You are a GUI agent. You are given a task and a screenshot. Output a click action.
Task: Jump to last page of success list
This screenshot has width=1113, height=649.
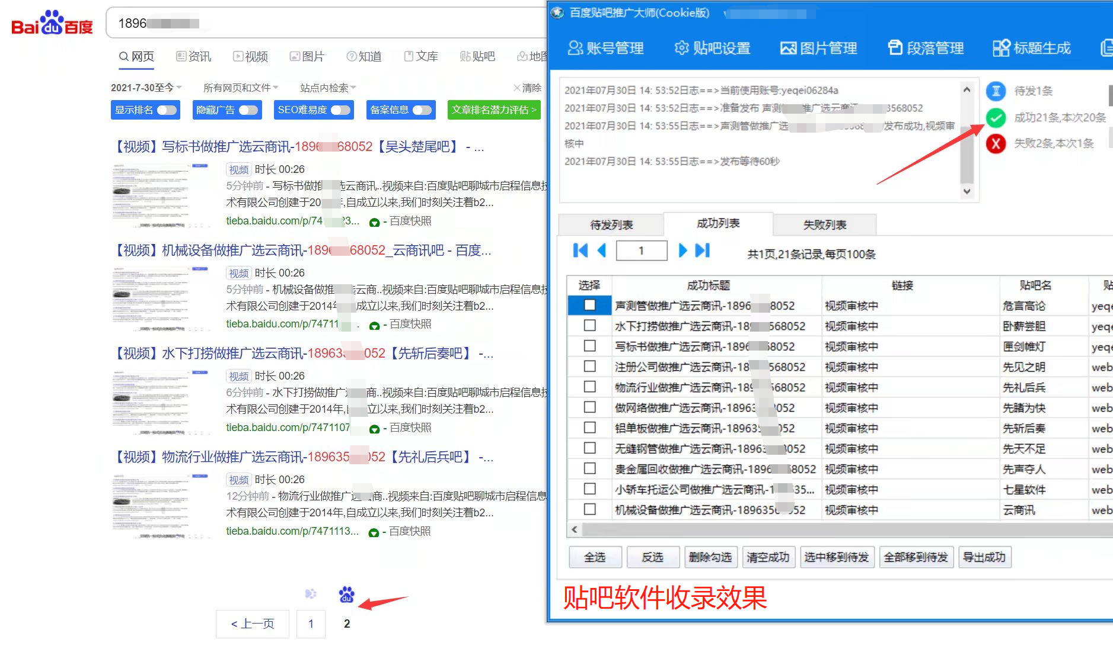[x=703, y=250]
